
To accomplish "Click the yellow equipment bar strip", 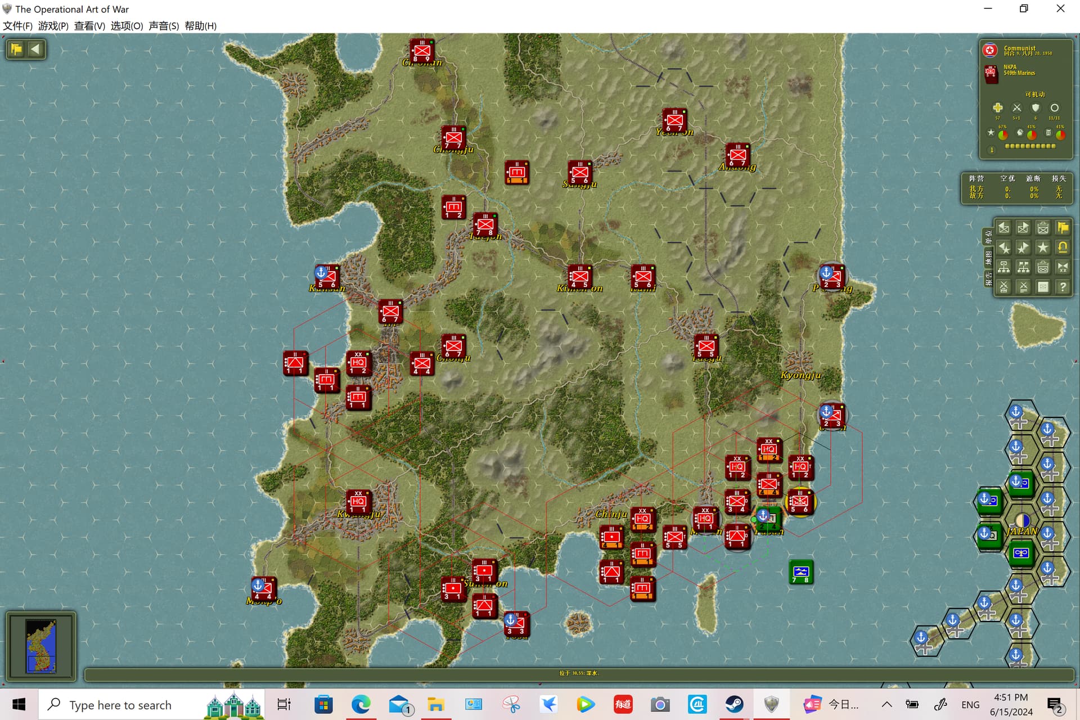I will tap(1030, 146).
